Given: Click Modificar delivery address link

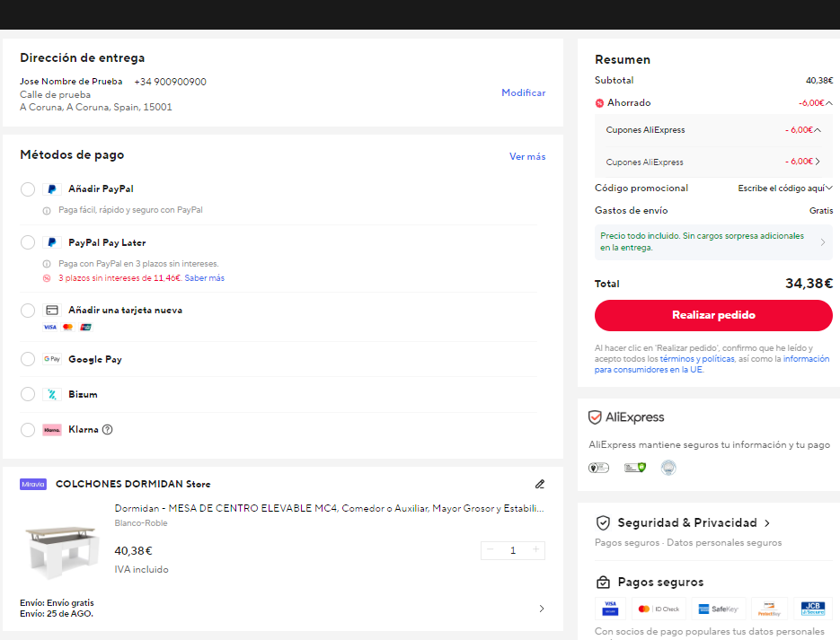Looking at the screenshot, I should coord(524,92).
